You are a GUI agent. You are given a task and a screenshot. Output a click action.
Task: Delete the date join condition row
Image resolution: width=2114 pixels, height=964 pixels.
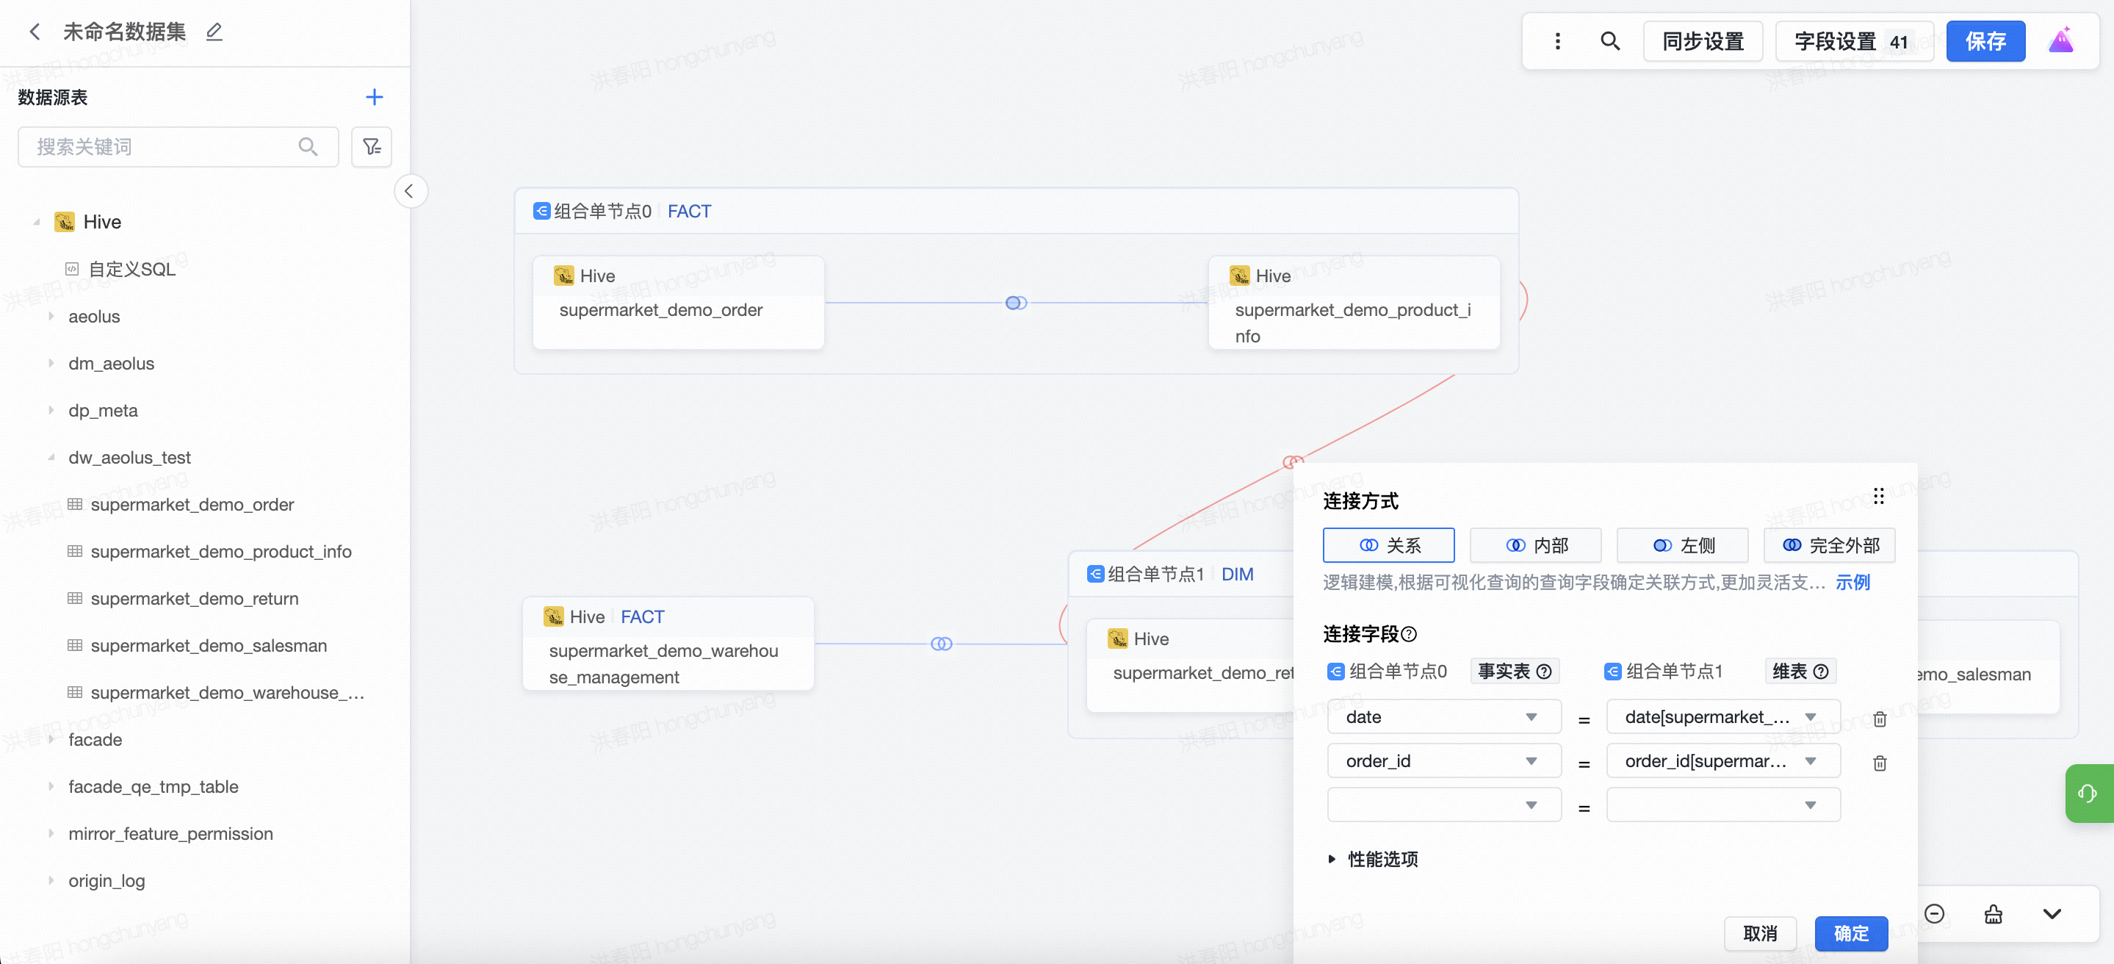[1879, 719]
